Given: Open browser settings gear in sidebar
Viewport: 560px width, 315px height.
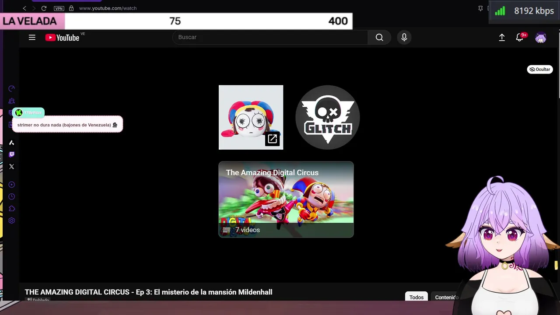Looking at the screenshot, I should [12, 220].
